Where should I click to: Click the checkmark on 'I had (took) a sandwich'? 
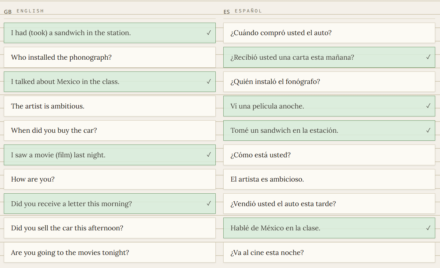pos(209,33)
